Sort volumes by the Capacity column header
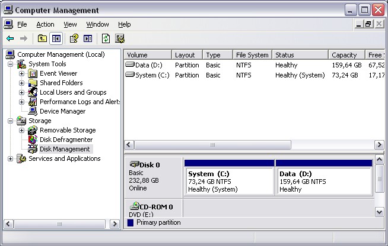Image resolution: width=388 pixels, height=246 pixels. [x=344, y=55]
